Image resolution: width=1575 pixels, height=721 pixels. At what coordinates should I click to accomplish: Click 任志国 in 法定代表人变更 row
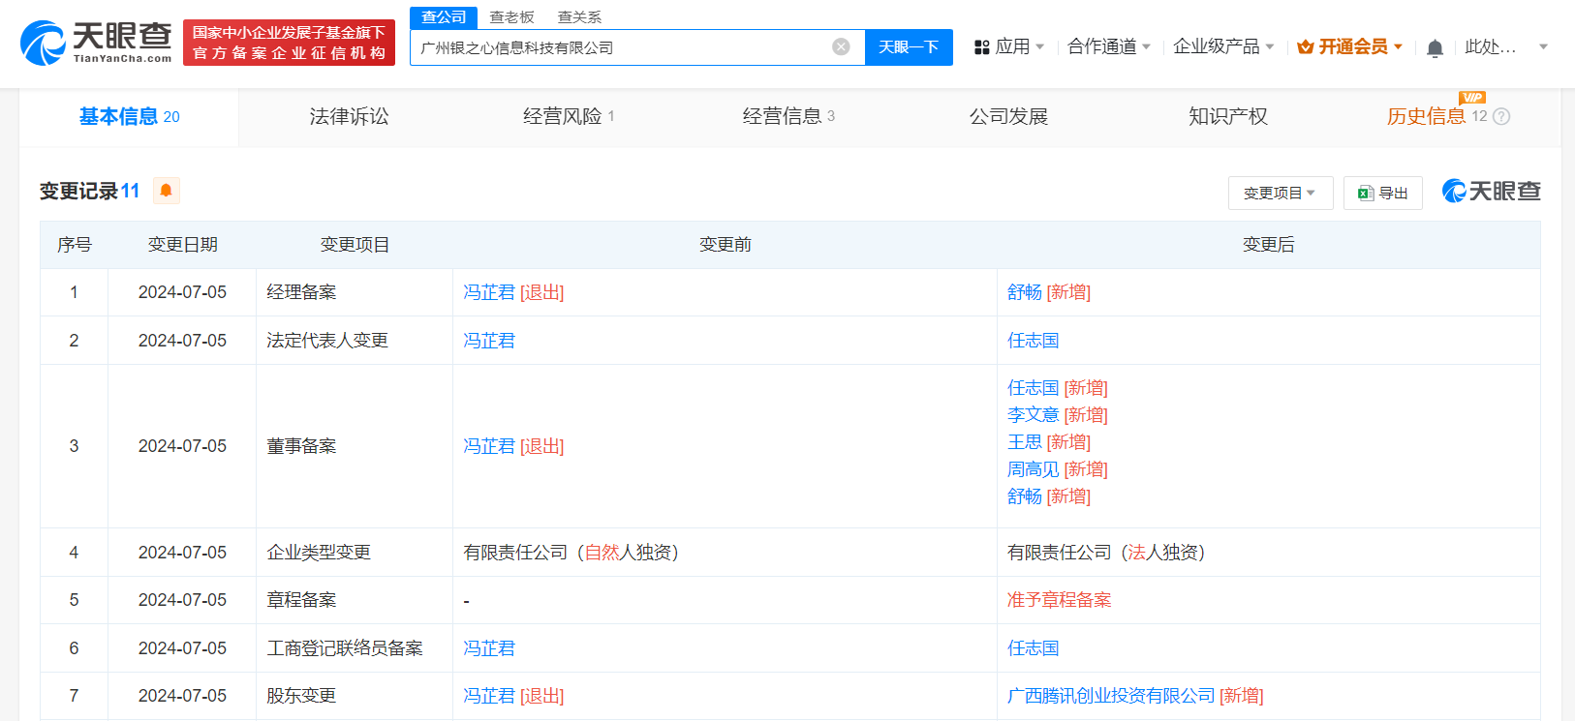[x=1033, y=341]
